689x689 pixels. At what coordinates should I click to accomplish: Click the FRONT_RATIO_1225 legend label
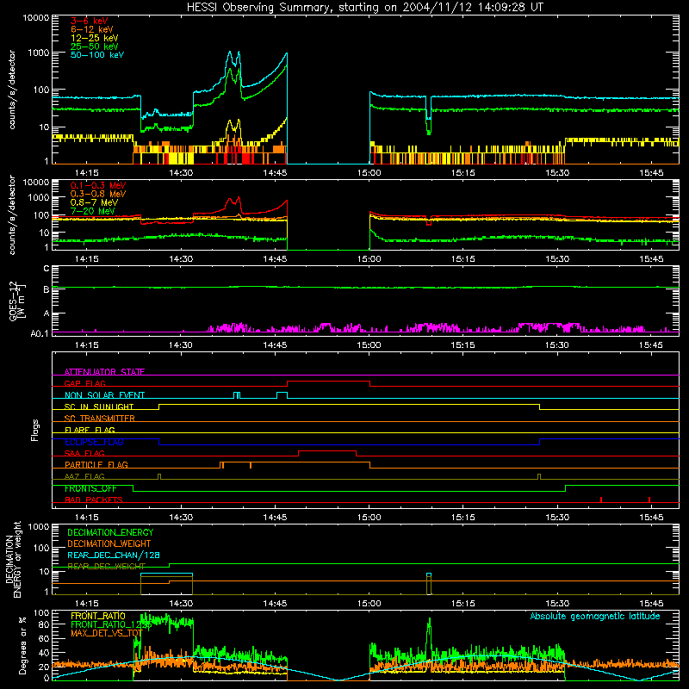(x=111, y=624)
